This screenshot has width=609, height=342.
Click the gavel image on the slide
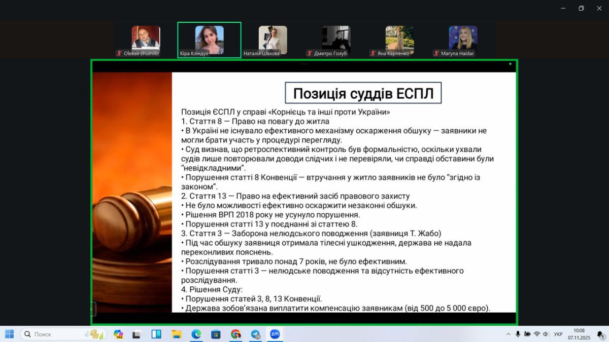[132, 193]
